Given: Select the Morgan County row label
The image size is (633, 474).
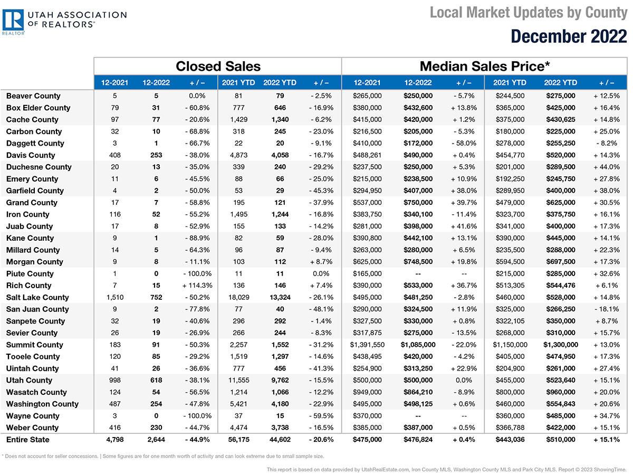Looking at the screenshot, I should [x=34, y=262].
